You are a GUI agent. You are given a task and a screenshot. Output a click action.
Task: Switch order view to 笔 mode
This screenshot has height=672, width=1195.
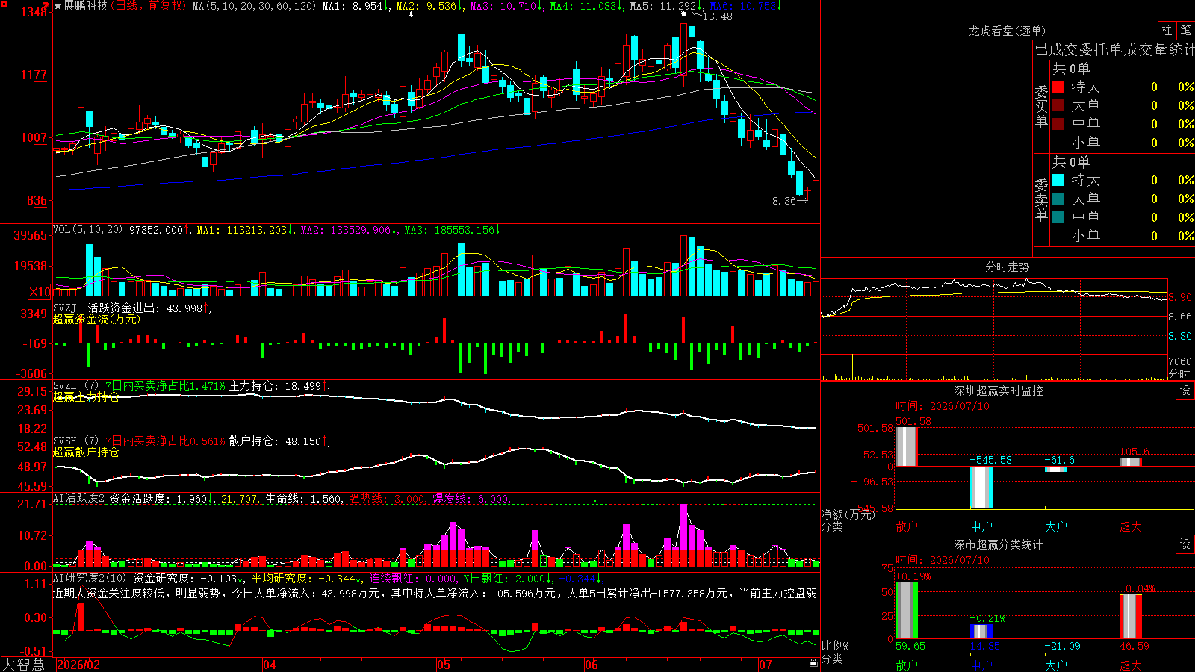coord(1185,31)
